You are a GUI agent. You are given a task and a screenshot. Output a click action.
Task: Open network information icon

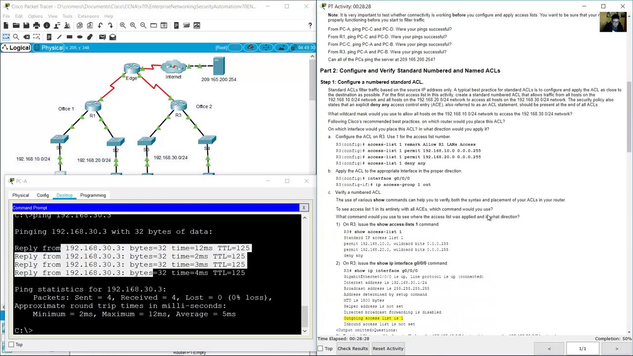[47, 25]
